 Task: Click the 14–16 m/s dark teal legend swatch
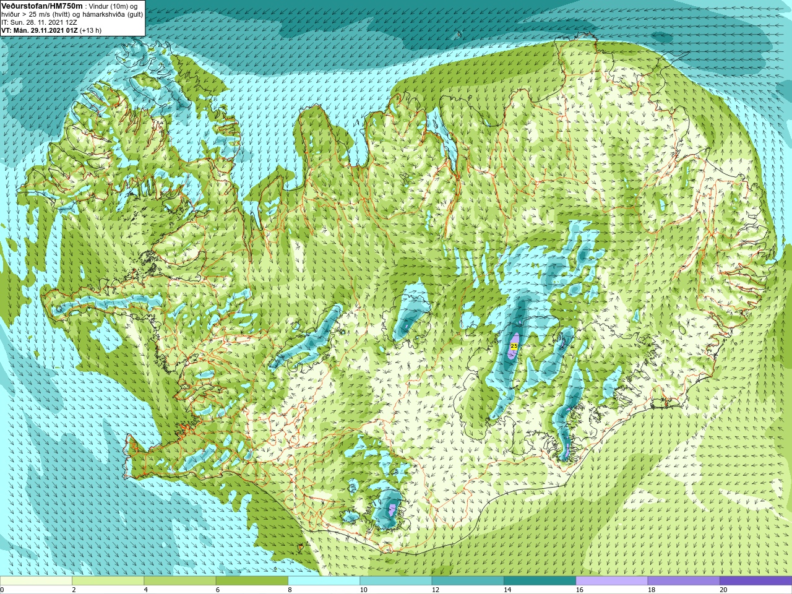(x=540, y=581)
